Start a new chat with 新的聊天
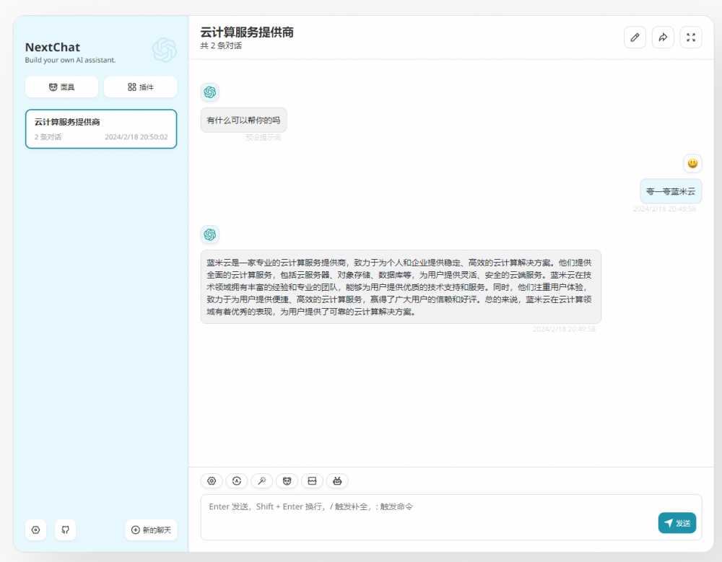 click(x=151, y=530)
